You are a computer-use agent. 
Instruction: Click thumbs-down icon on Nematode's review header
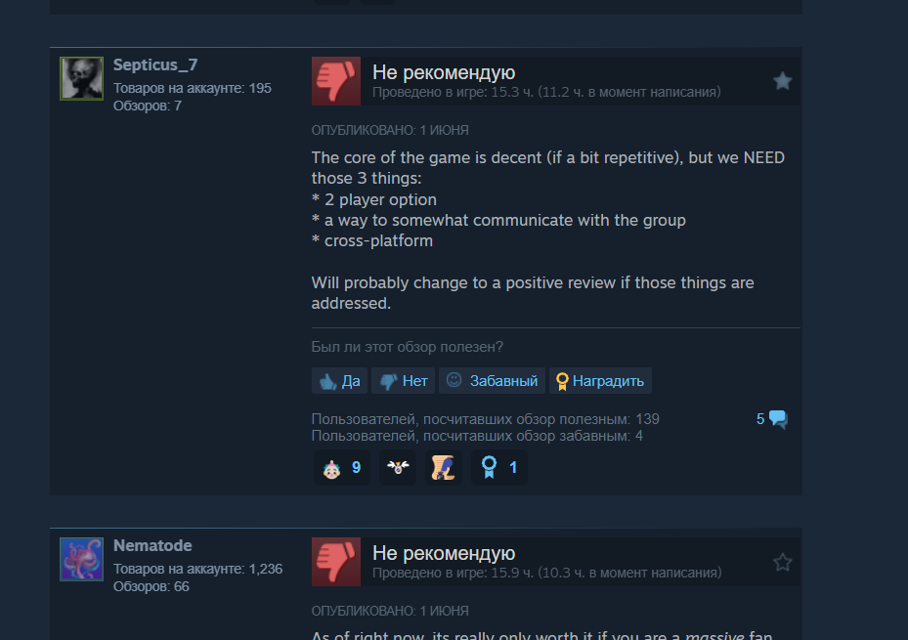pyautogui.click(x=336, y=562)
